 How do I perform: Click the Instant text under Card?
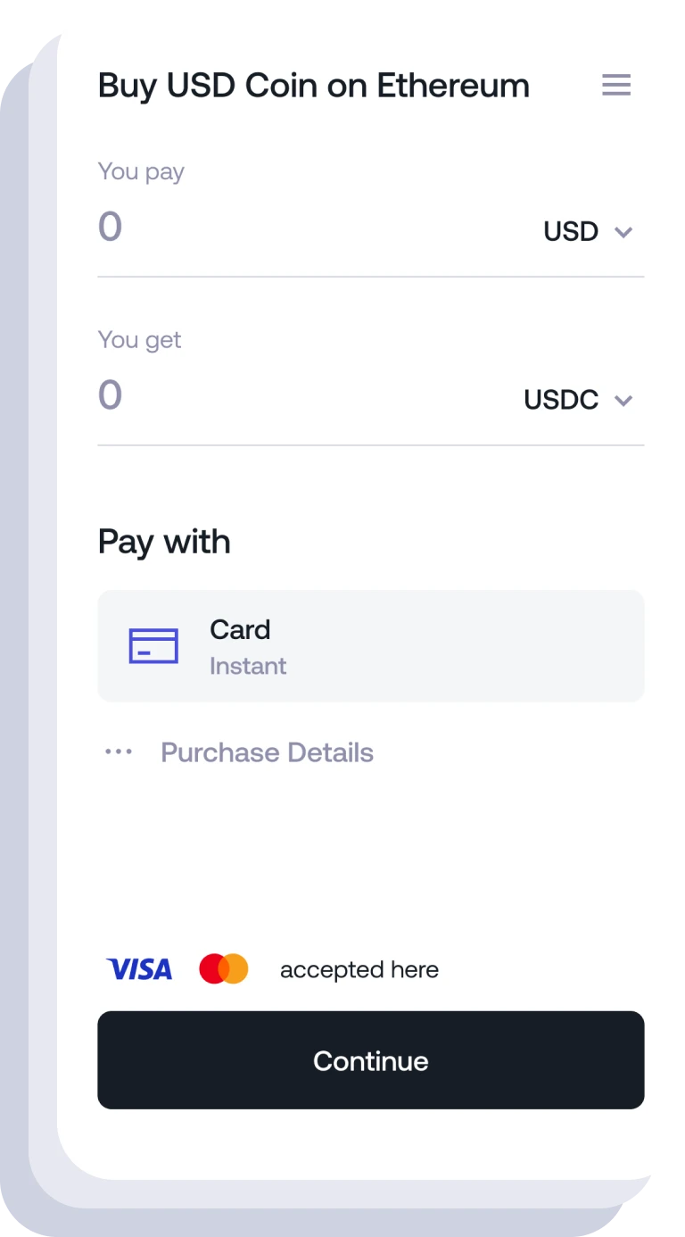[x=248, y=666]
